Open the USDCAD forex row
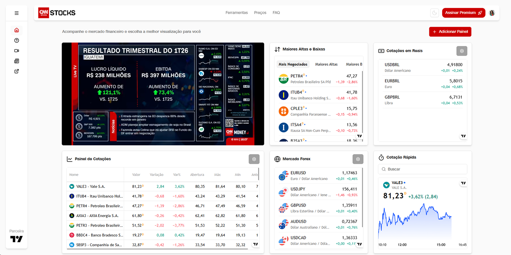The image size is (511, 255). pyautogui.click(x=318, y=240)
